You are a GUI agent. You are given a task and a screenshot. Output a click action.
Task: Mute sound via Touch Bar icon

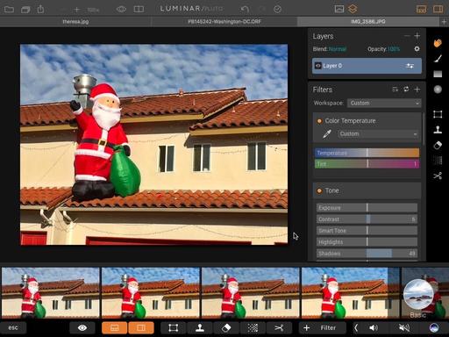tap(404, 327)
